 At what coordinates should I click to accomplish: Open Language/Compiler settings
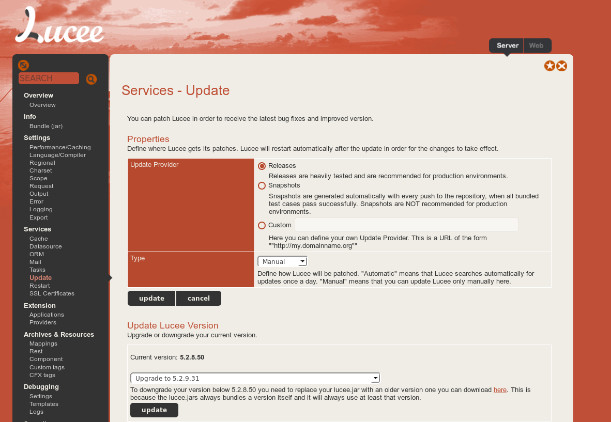(x=58, y=155)
